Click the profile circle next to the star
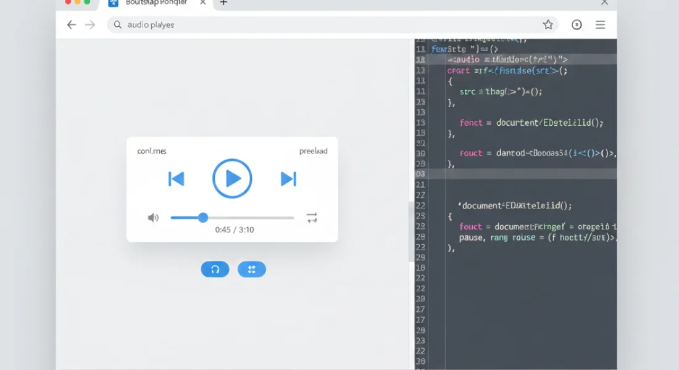Image resolution: width=679 pixels, height=370 pixels. 577,25
